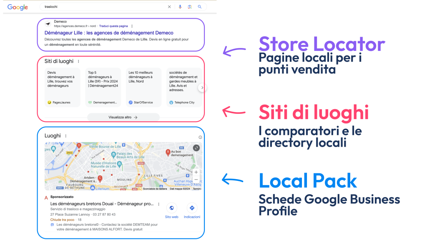Expand the map with the fullscreen icon

[196, 148]
